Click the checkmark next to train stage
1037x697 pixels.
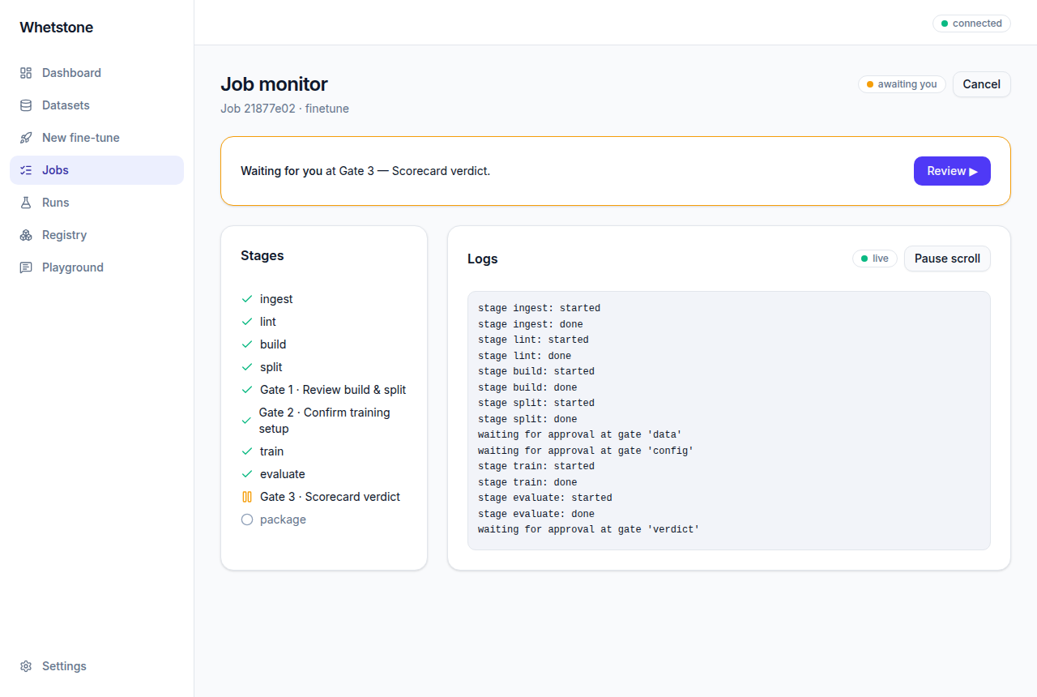[x=247, y=451]
